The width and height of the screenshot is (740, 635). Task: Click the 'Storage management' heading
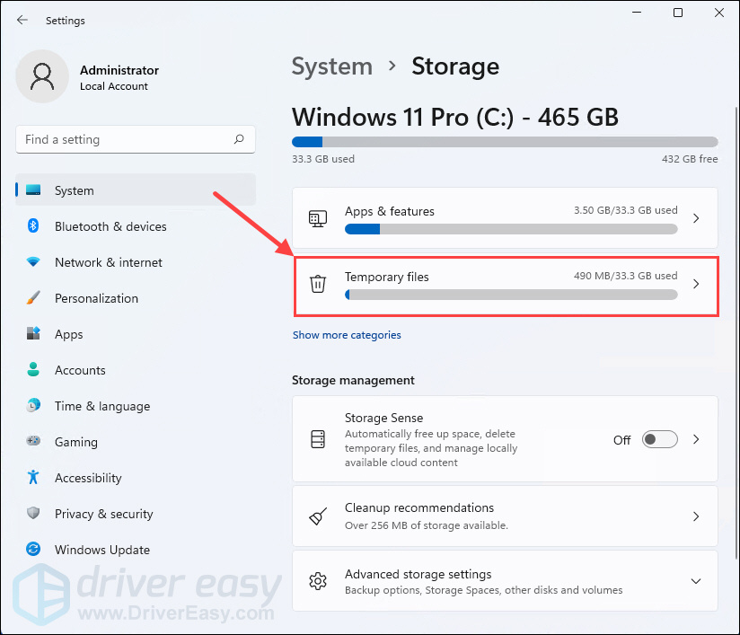[353, 380]
